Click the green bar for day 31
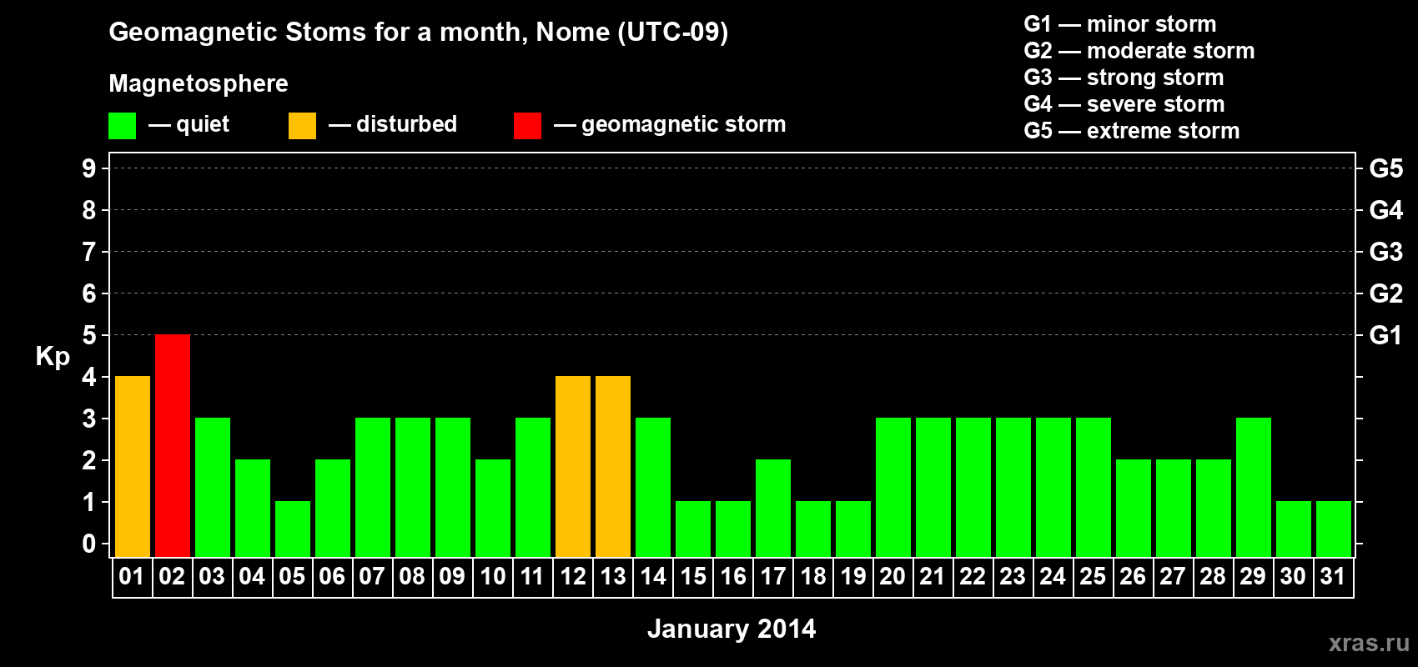The width and height of the screenshot is (1418, 667). pos(1334,529)
